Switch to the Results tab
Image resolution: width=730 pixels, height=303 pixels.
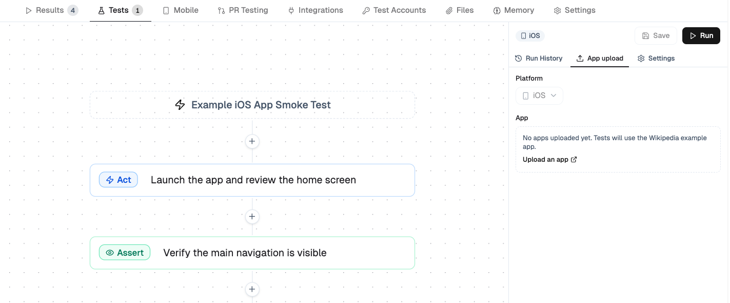(49, 10)
